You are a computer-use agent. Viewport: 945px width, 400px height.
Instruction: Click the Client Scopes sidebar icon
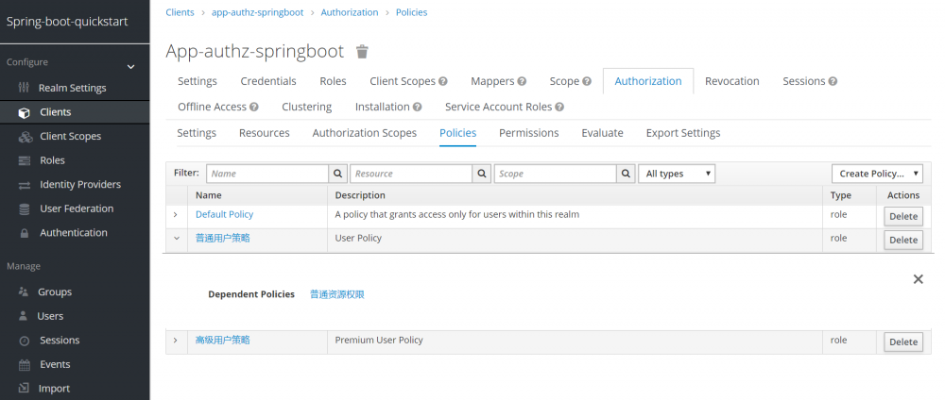point(25,137)
